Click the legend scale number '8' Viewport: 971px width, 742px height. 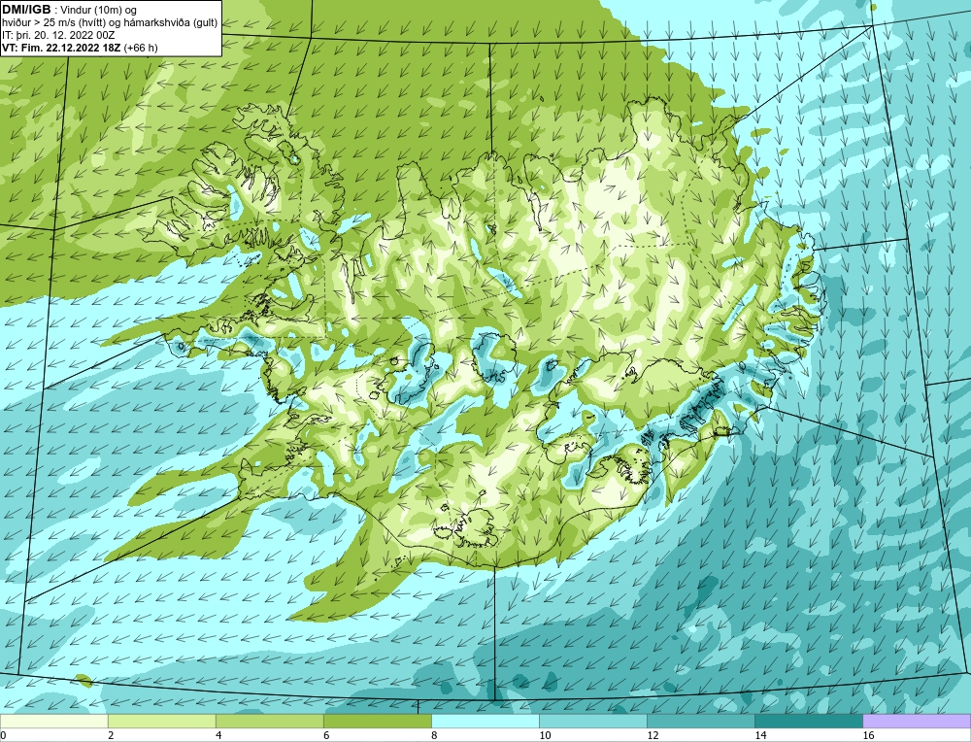(434, 735)
